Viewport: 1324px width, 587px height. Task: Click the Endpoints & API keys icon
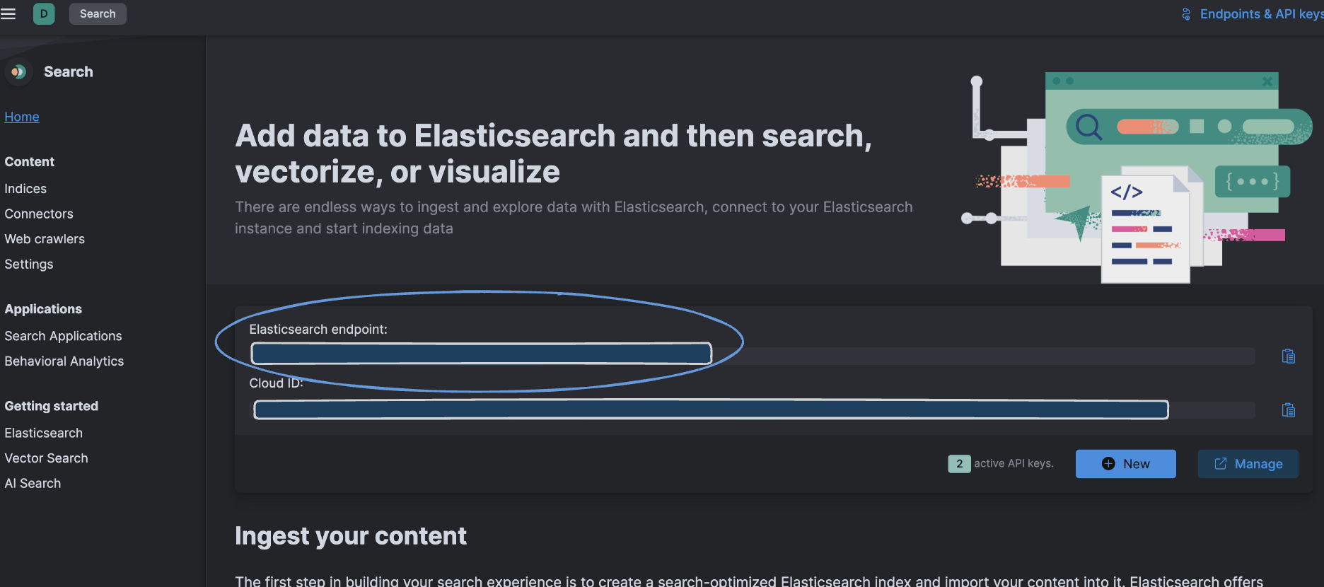1186,14
